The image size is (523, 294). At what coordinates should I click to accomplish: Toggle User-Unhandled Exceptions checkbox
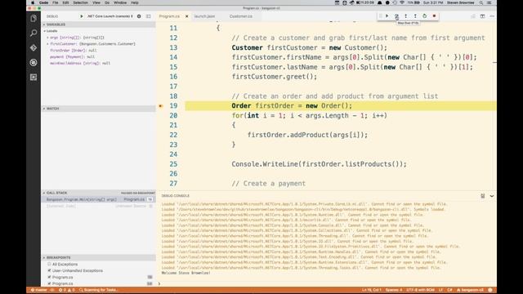tap(49, 270)
